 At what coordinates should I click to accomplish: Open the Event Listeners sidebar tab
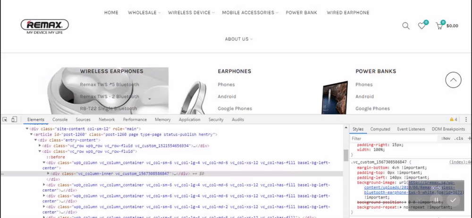pyautogui.click(x=411, y=129)
